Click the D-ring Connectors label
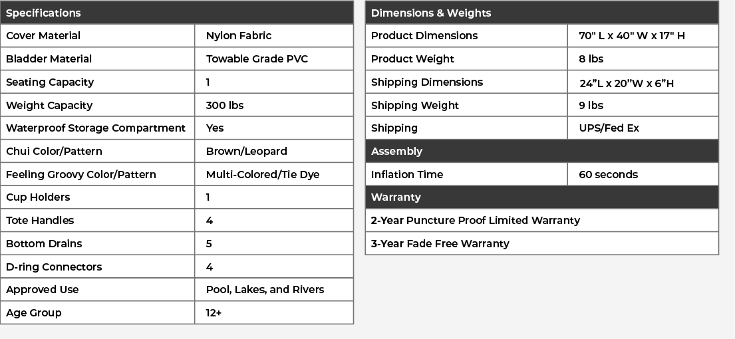 54,267
